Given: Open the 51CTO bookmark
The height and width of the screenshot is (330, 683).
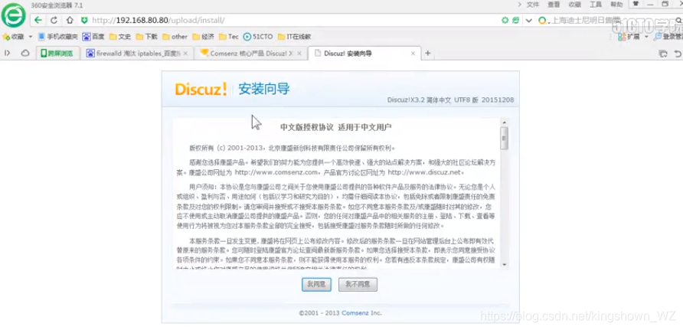Looking at the screenshot, I should [x=258, y=37].
